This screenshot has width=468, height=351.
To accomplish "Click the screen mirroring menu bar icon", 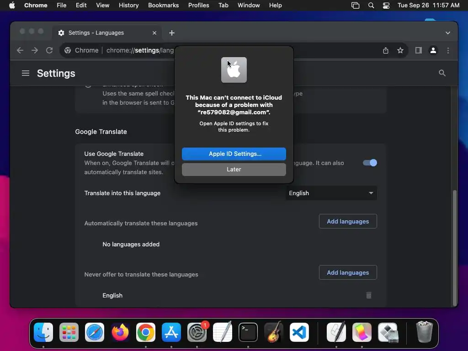I will coord(355,5).
